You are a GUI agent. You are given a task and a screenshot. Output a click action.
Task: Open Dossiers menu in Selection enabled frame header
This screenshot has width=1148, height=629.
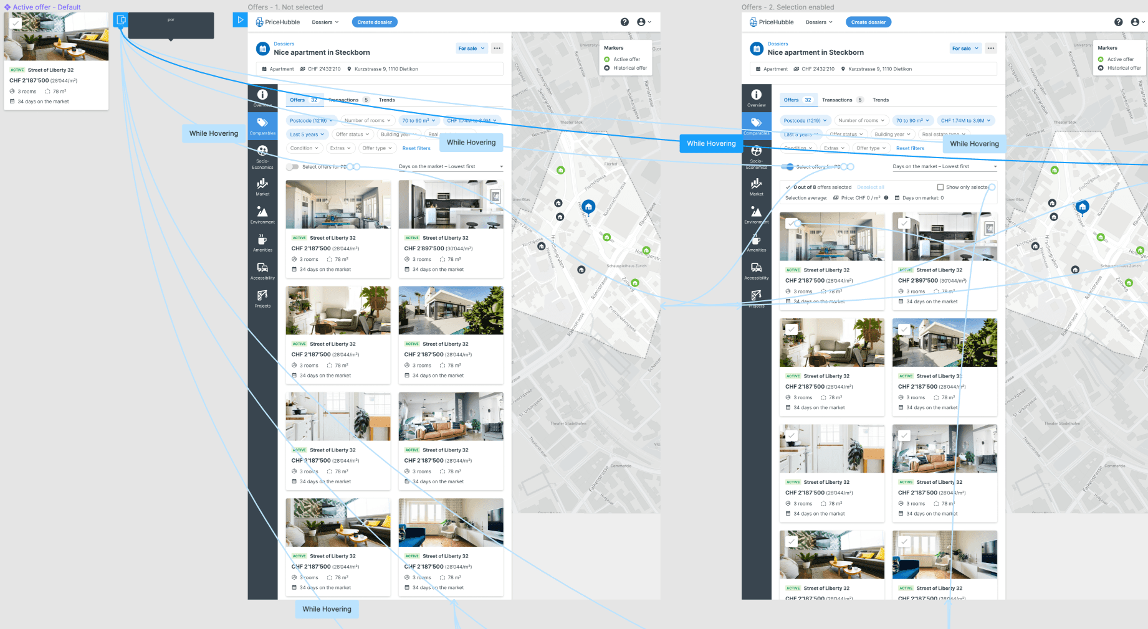click(x=819, y=22)
